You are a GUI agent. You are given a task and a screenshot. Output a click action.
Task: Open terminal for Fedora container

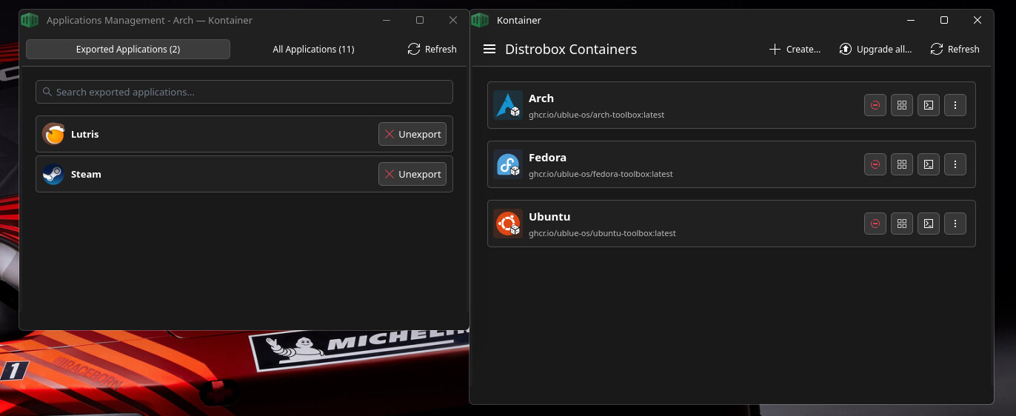[x=928, y=164]
